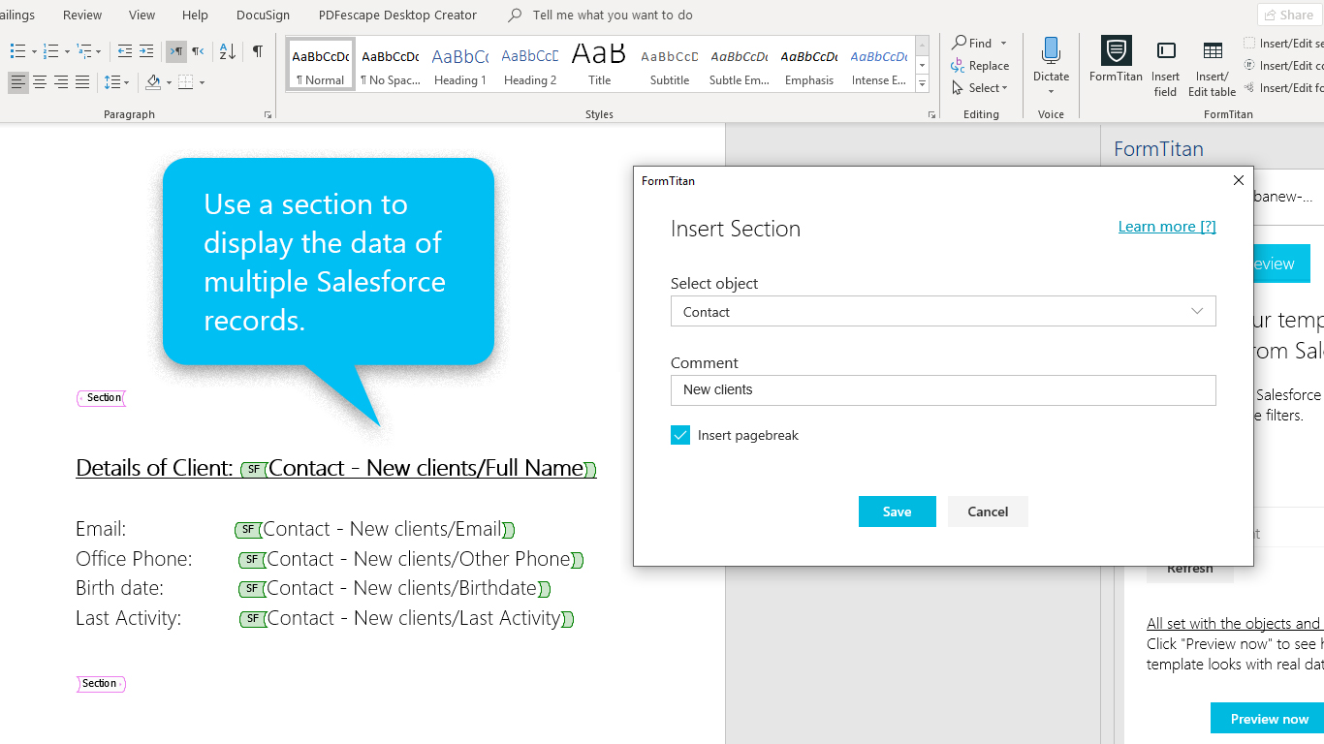
Task: Click Save in Insert Section dialog
Action: tap(897, 511)
